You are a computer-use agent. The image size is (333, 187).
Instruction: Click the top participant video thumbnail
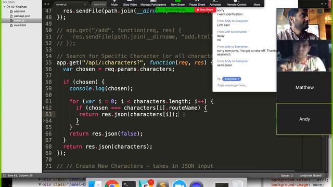point(304,24)
